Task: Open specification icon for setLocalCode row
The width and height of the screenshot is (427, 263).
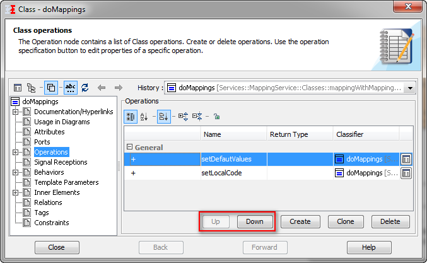Action: 407,172
